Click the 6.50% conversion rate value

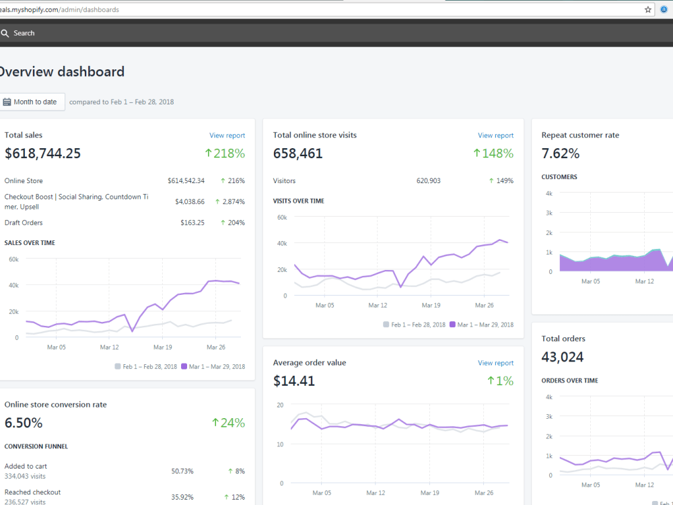[24, 423]
